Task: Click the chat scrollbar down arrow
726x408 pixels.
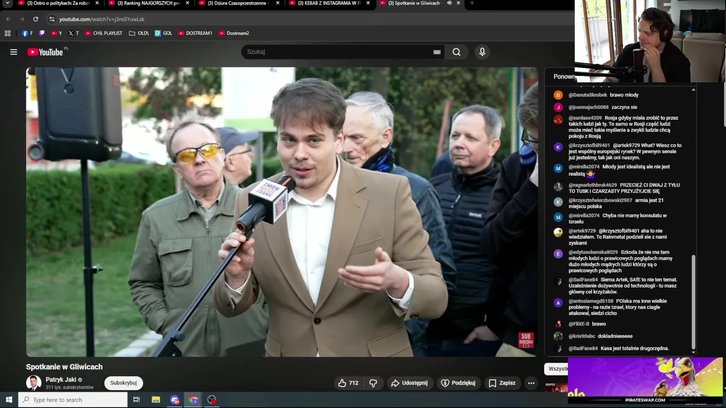Action: [693, 352]
